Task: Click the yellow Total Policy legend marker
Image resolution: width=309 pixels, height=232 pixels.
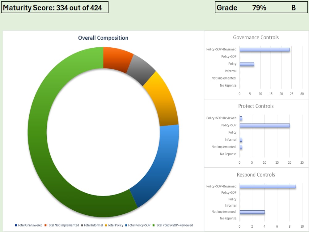Action: tap(106, 225)
